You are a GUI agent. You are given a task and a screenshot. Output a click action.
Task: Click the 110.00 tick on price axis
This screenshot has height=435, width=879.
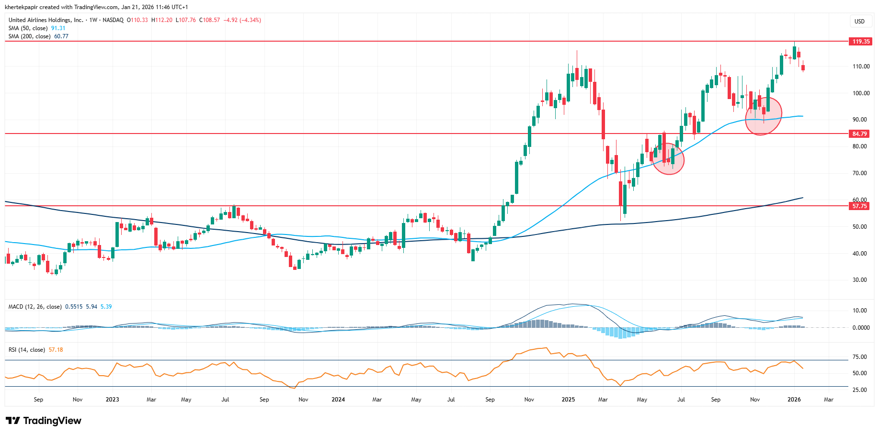(861, 67)
